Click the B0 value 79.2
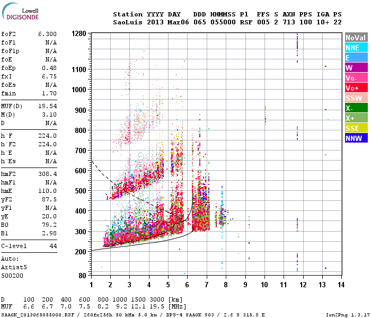The height and width of the screenshot is (318, 371). tap(49, 225)
